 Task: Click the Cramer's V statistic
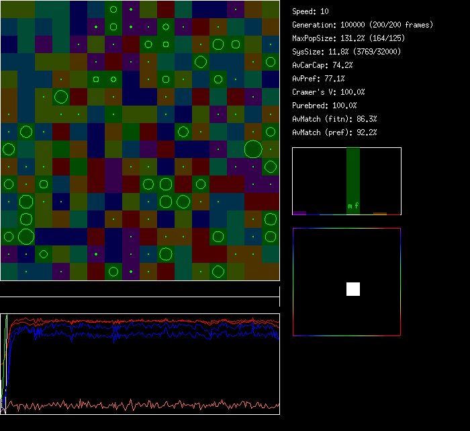pyautogui.click(x=329, y=92)
